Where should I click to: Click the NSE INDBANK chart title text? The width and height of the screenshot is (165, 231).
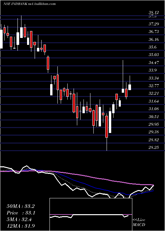[x=29, y=4]
